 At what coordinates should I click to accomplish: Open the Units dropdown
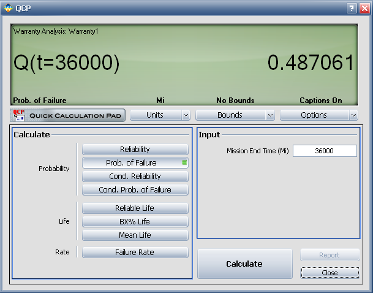pos(160,115)
